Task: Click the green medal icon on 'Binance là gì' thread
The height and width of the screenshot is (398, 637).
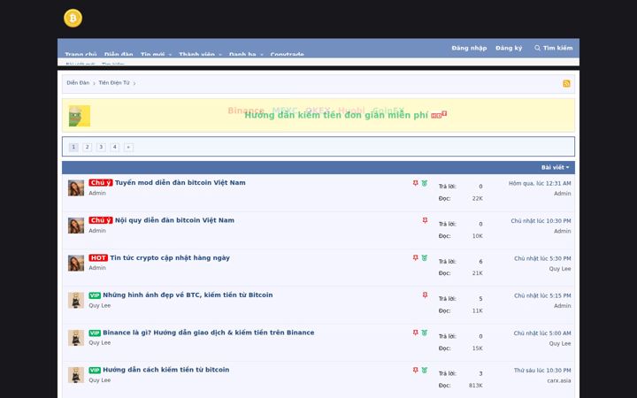Action: tap(425, 333)
